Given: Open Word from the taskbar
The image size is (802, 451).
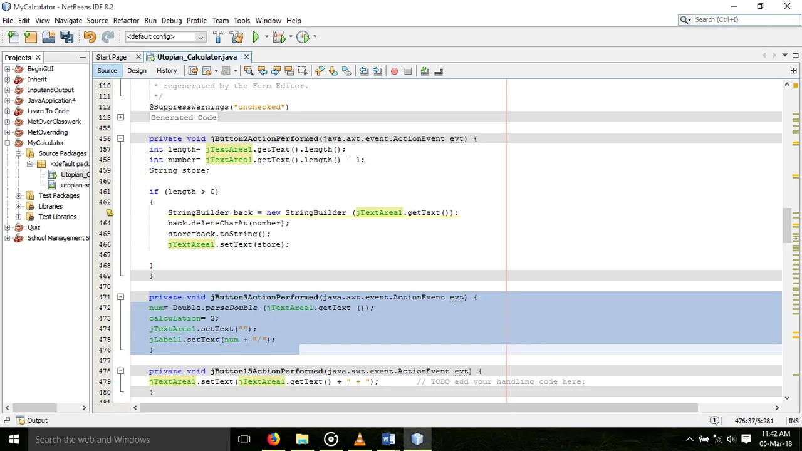Looking at the screenshot, I should pos(388,439).
